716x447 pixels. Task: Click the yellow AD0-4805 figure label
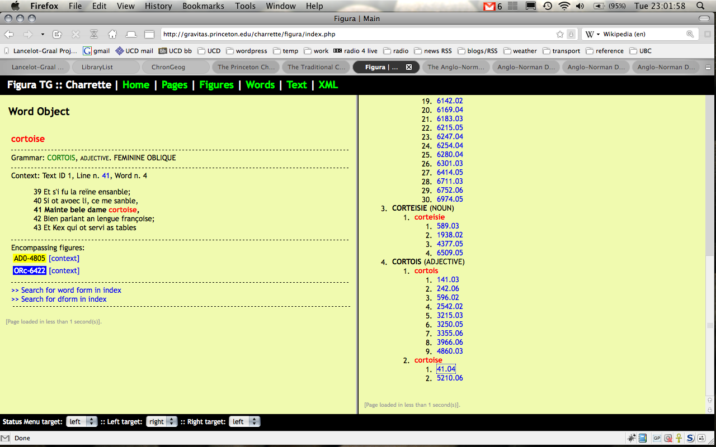(x=30, y=258)
